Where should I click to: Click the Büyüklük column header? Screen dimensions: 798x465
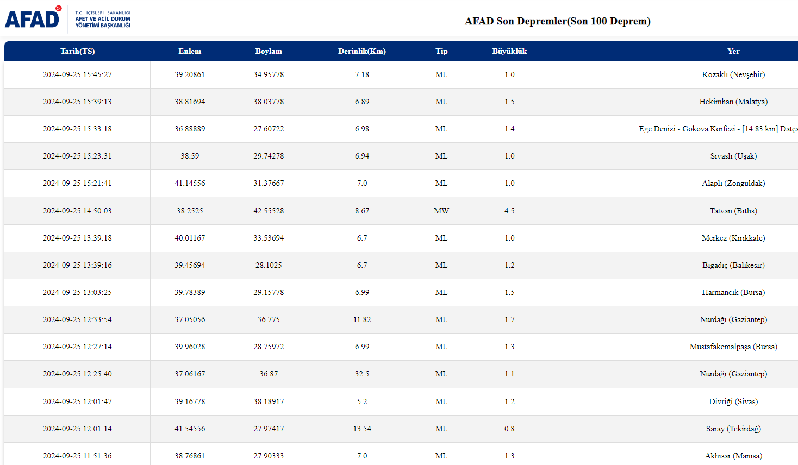tap(509, 51)
